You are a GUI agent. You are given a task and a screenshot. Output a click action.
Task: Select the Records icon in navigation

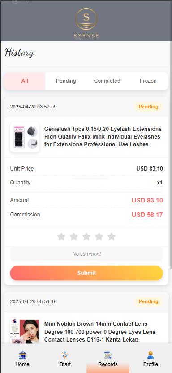point(108,355)
